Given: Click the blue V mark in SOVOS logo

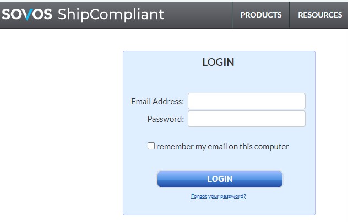Looking at the screenshot, I should pyautogui.click(x=28, y=15).
